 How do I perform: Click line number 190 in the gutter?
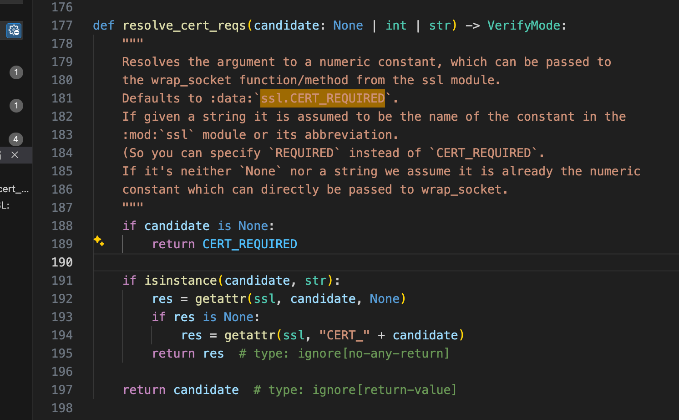pos(62,262)
